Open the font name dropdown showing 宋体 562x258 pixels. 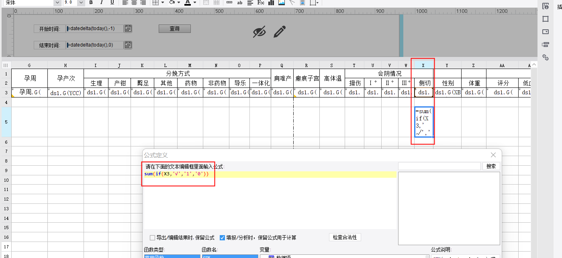[x=57, y=2]
